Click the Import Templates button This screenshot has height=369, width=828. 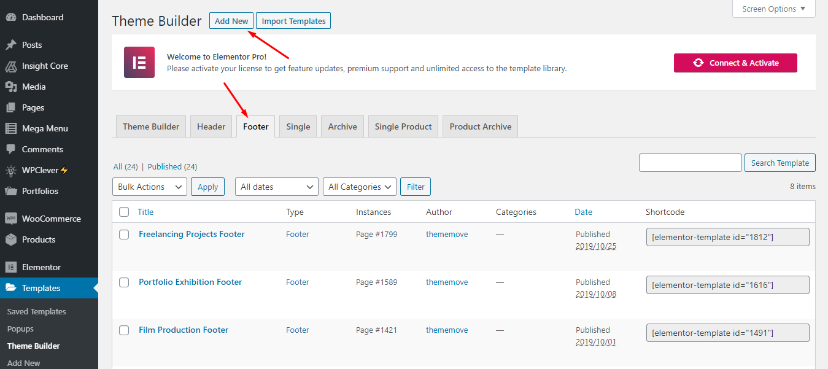(293, 21)
